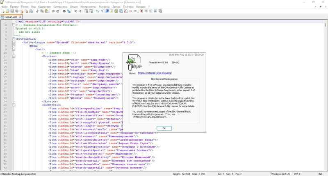
Task: Open the Файл menu
Action: point(5,7)
